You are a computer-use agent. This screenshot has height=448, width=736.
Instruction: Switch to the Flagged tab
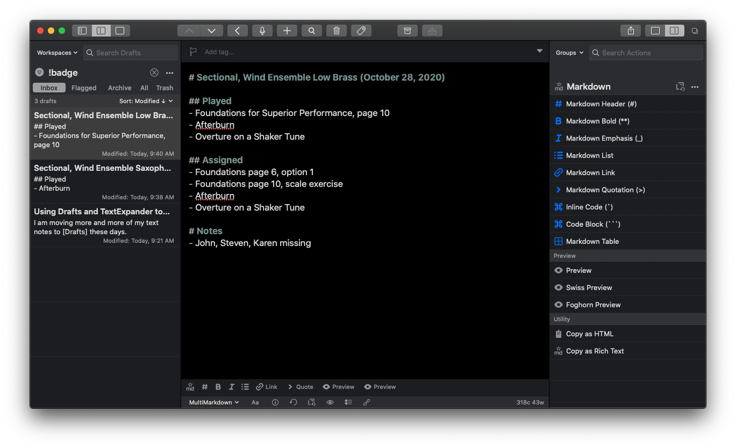coord(84,88)
